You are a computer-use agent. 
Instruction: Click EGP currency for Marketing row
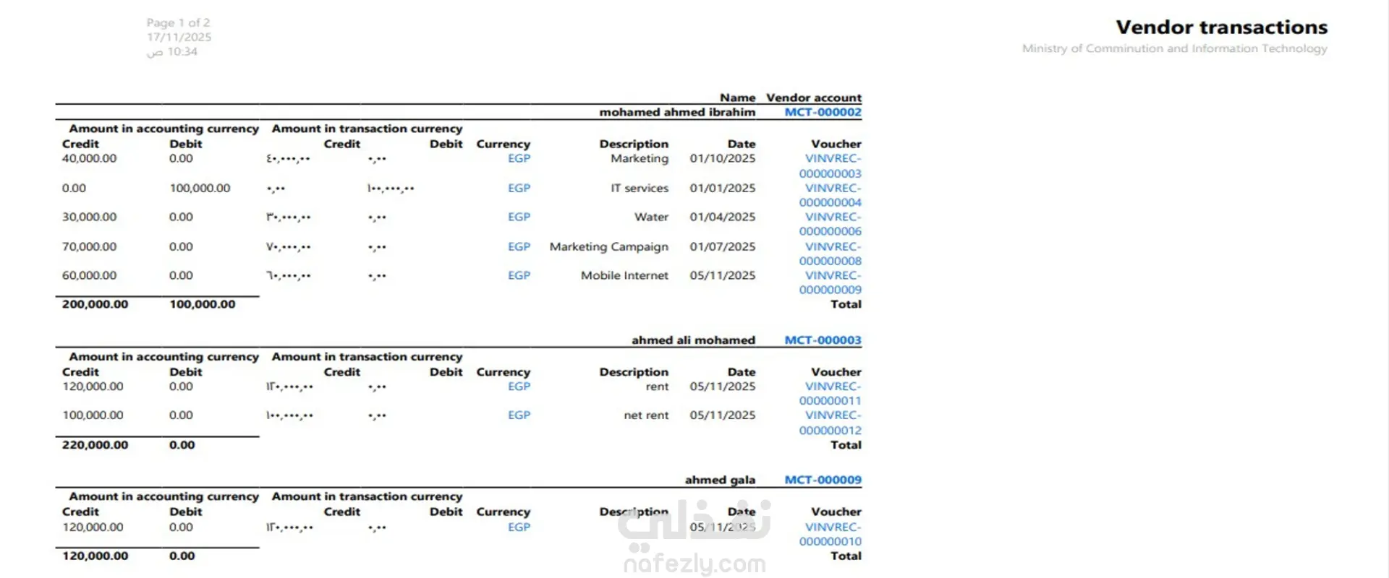519,158
